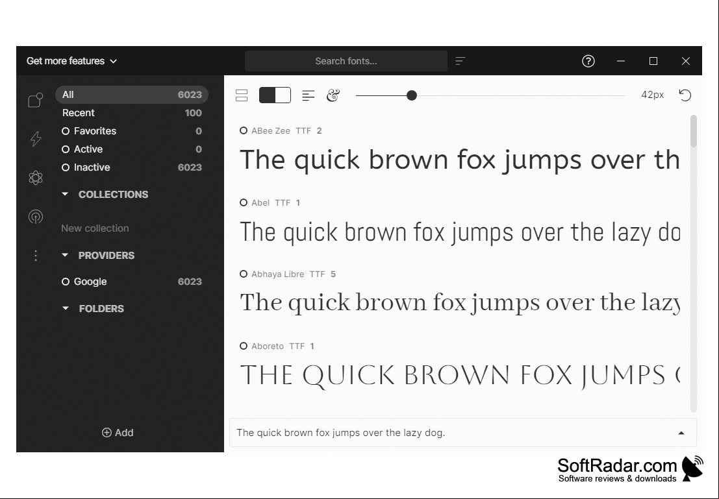Select the All fonts category
Screen dimensions: 719x499
click(x=132, y=94)
